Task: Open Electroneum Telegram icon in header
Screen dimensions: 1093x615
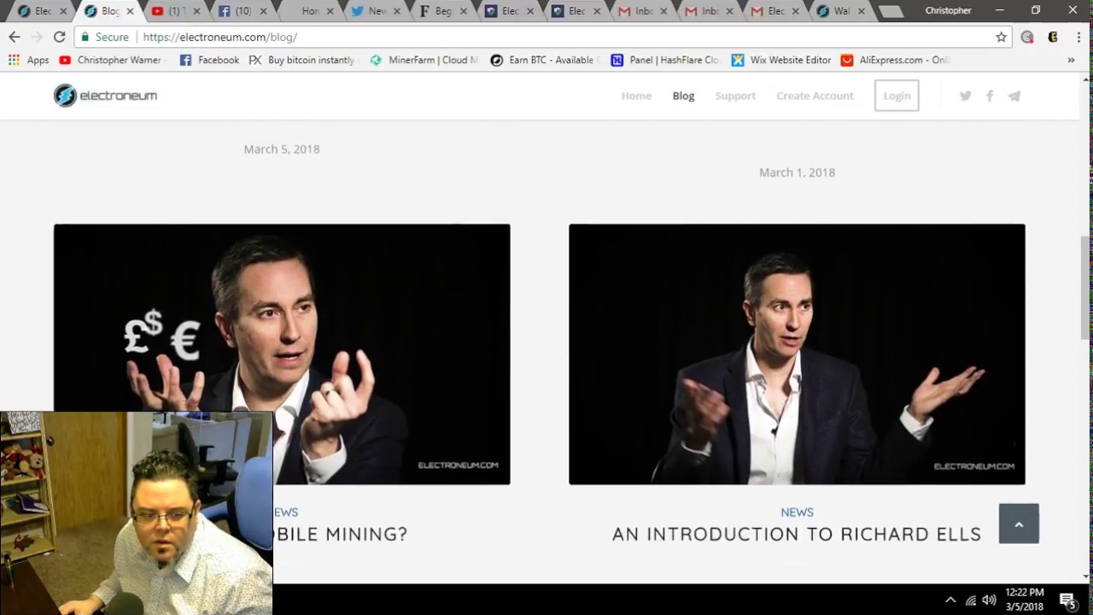Action: 1014,96
